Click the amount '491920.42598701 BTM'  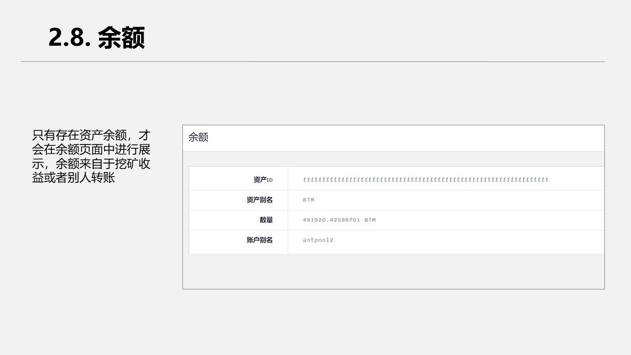339,220
